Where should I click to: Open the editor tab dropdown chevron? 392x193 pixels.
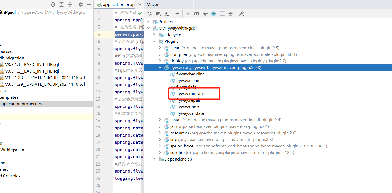(x=139, y=4)
